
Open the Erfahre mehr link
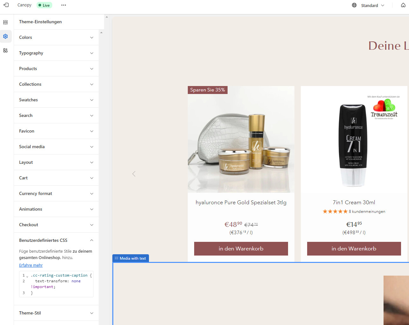(31, 265)
